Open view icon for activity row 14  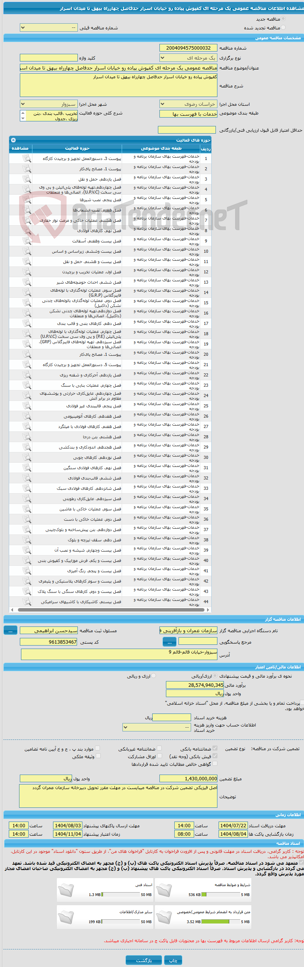(x=27, y=292)
